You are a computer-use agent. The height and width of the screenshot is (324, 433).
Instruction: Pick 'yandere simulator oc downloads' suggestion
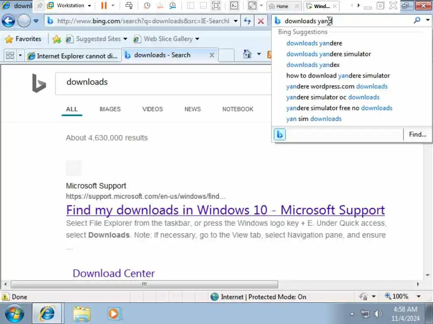click(333, 97)
